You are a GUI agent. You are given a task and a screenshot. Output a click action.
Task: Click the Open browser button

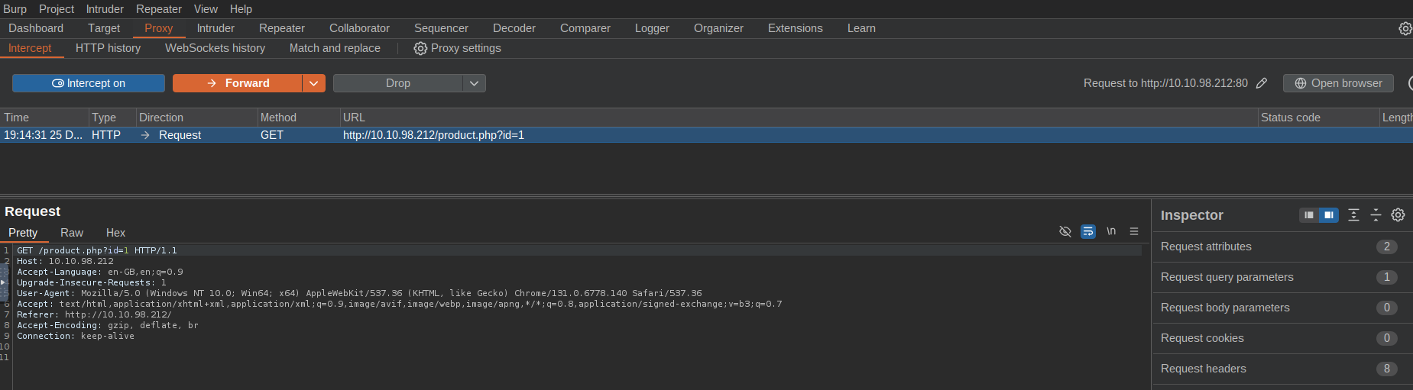pos(1338,83)
